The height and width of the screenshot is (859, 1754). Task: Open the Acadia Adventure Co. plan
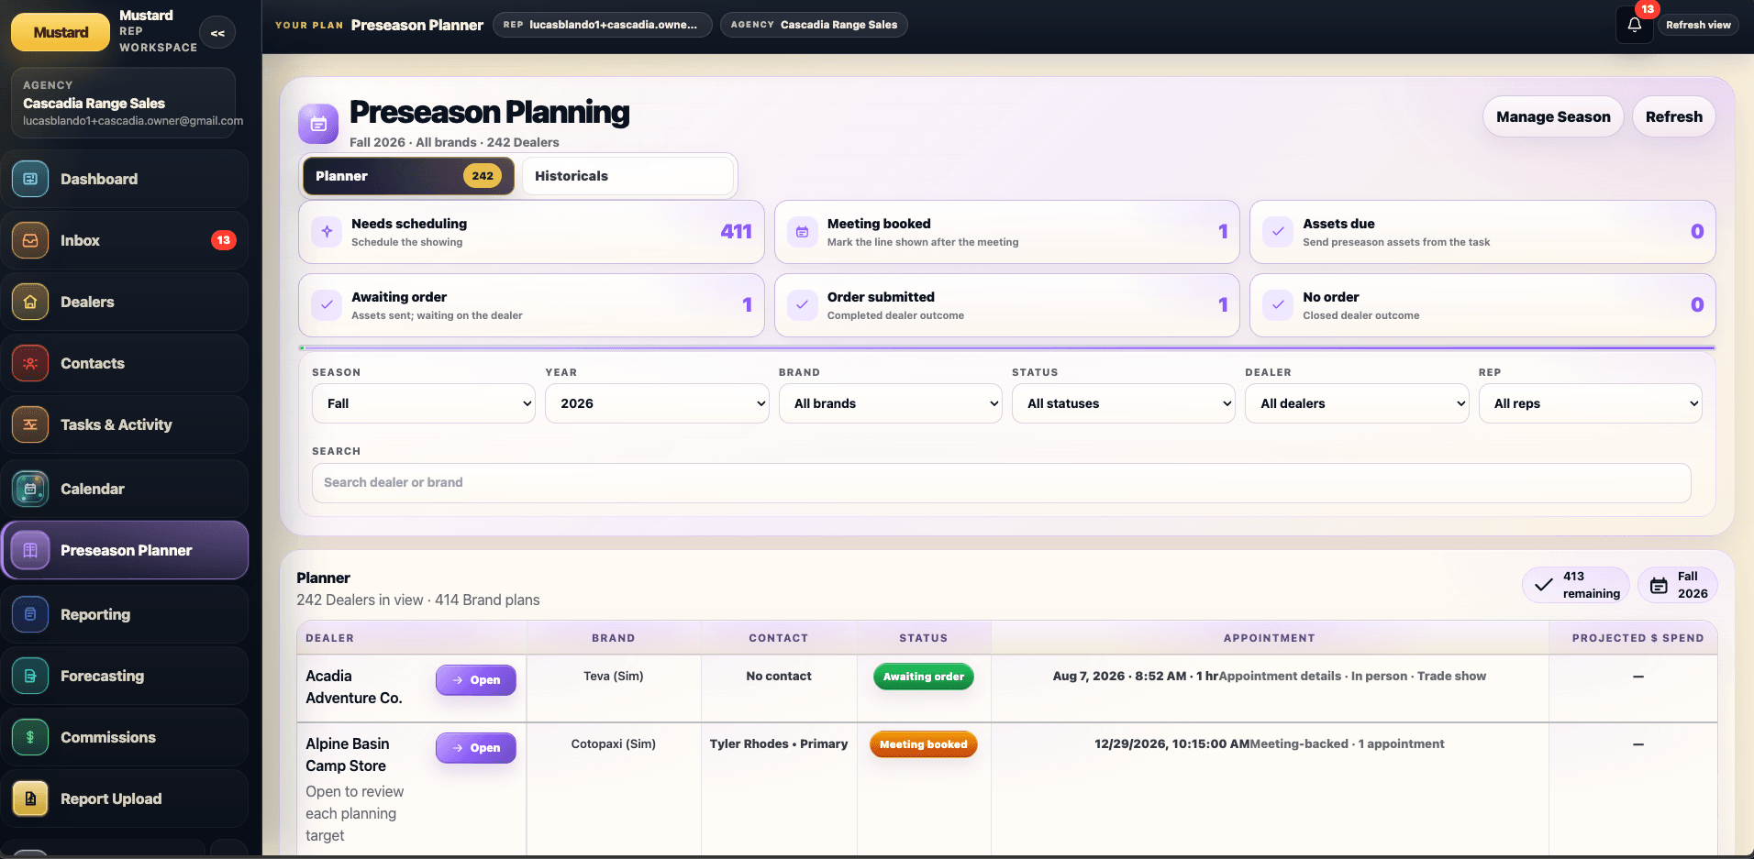pyautogui.click(x=475, y=680)
